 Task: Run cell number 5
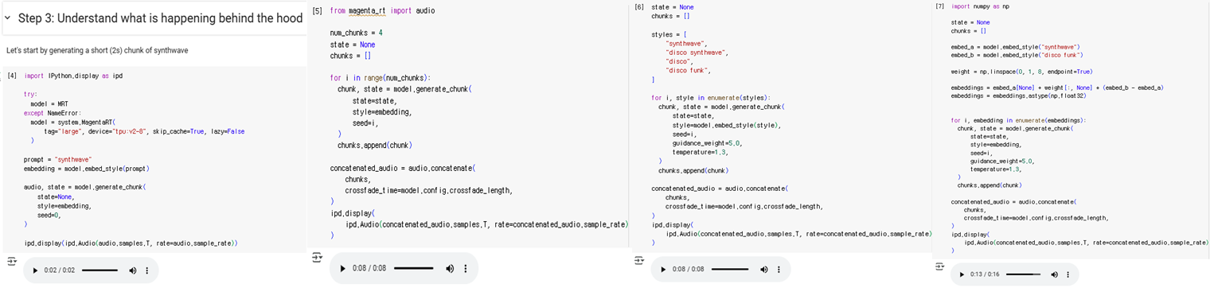coord(318,10)
